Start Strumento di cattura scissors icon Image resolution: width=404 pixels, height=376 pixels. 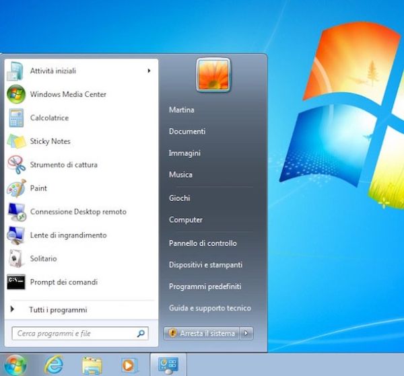[16, 165]
